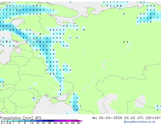Click the '50' legend label
161x124 pixels.
(78, 123)
